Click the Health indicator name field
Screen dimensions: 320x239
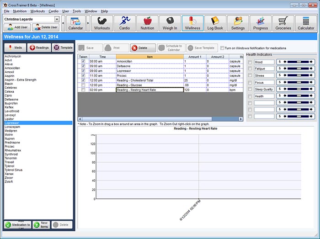pos(264,96)
